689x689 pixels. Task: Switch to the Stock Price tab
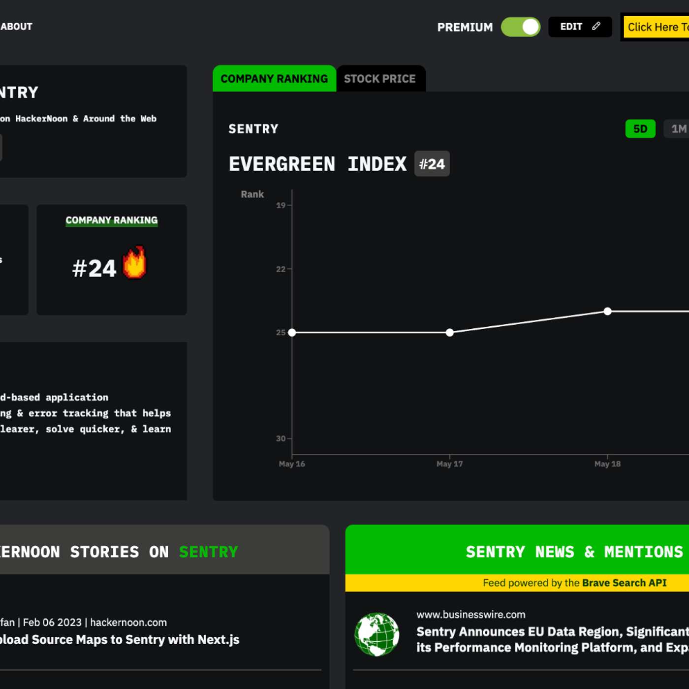(379, 79)
